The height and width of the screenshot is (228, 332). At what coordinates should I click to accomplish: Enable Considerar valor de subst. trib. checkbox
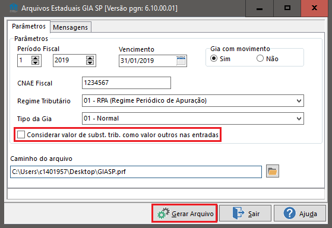pyautogui.click(x=21, y=135)
